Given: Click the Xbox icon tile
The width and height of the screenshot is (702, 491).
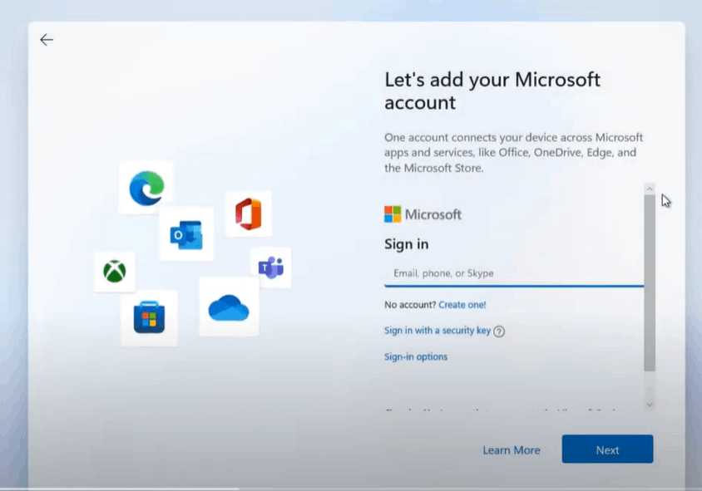Looking at the screenshot, I should pyautogui.click(x=115, y=272).
